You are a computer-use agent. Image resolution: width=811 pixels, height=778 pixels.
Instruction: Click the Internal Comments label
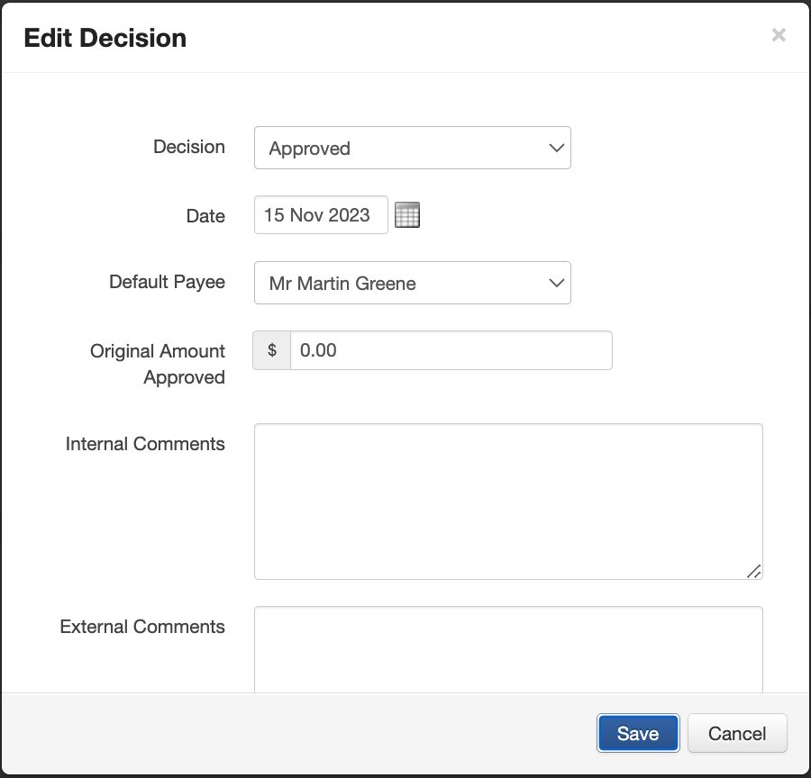pos(145,444)
